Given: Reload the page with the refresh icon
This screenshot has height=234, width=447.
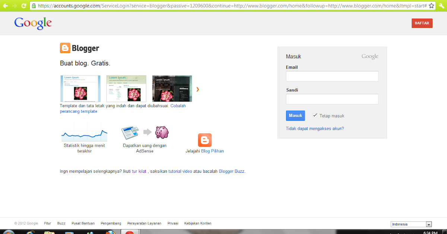Looking at the screenshot, I should click(x=24, y=6).
